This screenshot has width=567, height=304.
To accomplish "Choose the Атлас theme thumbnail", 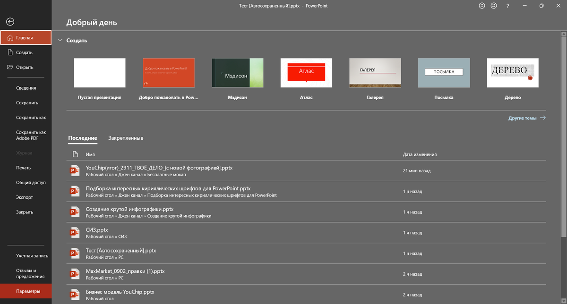I will pos(306,73).
